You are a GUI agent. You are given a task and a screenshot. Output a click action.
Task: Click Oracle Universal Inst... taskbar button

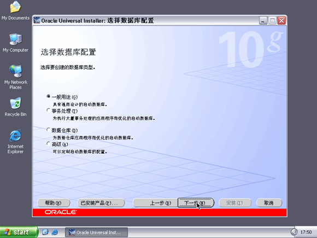(96, 232)
